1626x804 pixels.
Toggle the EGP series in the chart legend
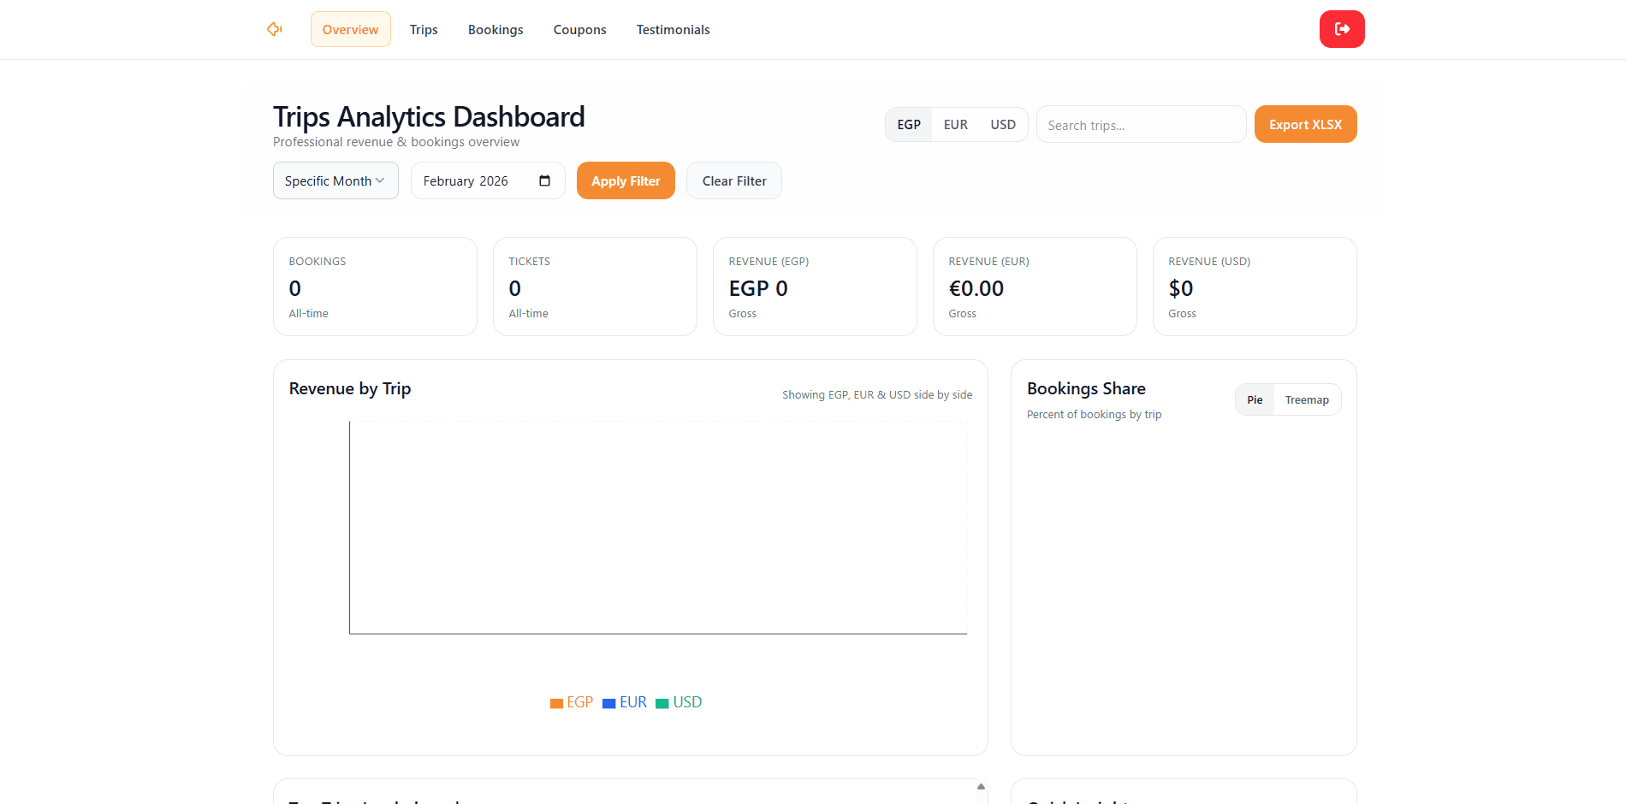click(x=572, y=701)
